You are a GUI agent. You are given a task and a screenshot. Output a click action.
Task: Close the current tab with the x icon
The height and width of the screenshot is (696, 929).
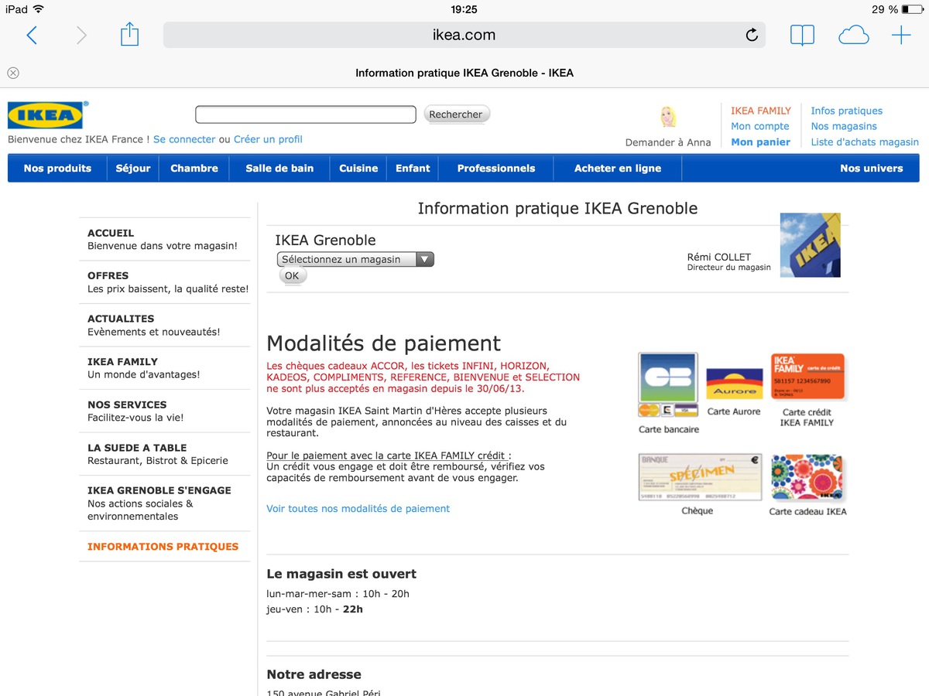[13, 73]
